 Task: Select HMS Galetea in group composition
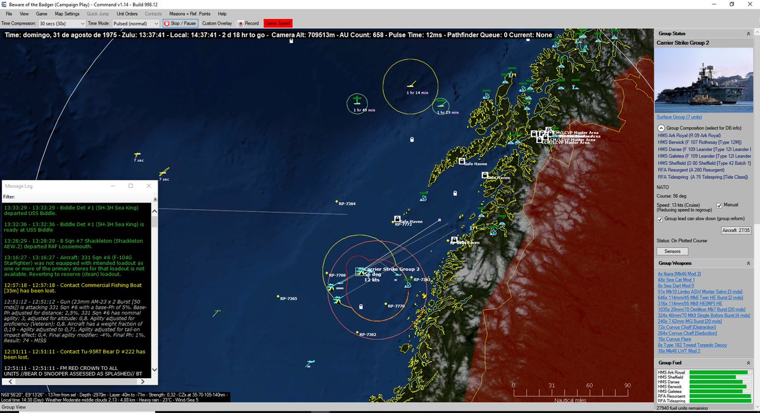click(704, 156)
